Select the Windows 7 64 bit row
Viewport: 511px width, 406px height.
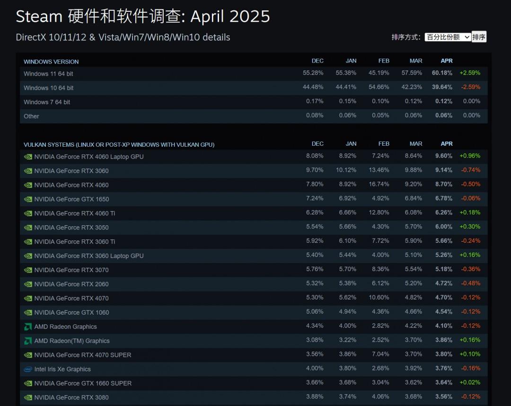[x=46, y=102]
